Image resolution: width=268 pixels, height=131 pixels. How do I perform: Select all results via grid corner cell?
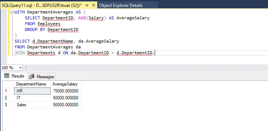(8, 84)
